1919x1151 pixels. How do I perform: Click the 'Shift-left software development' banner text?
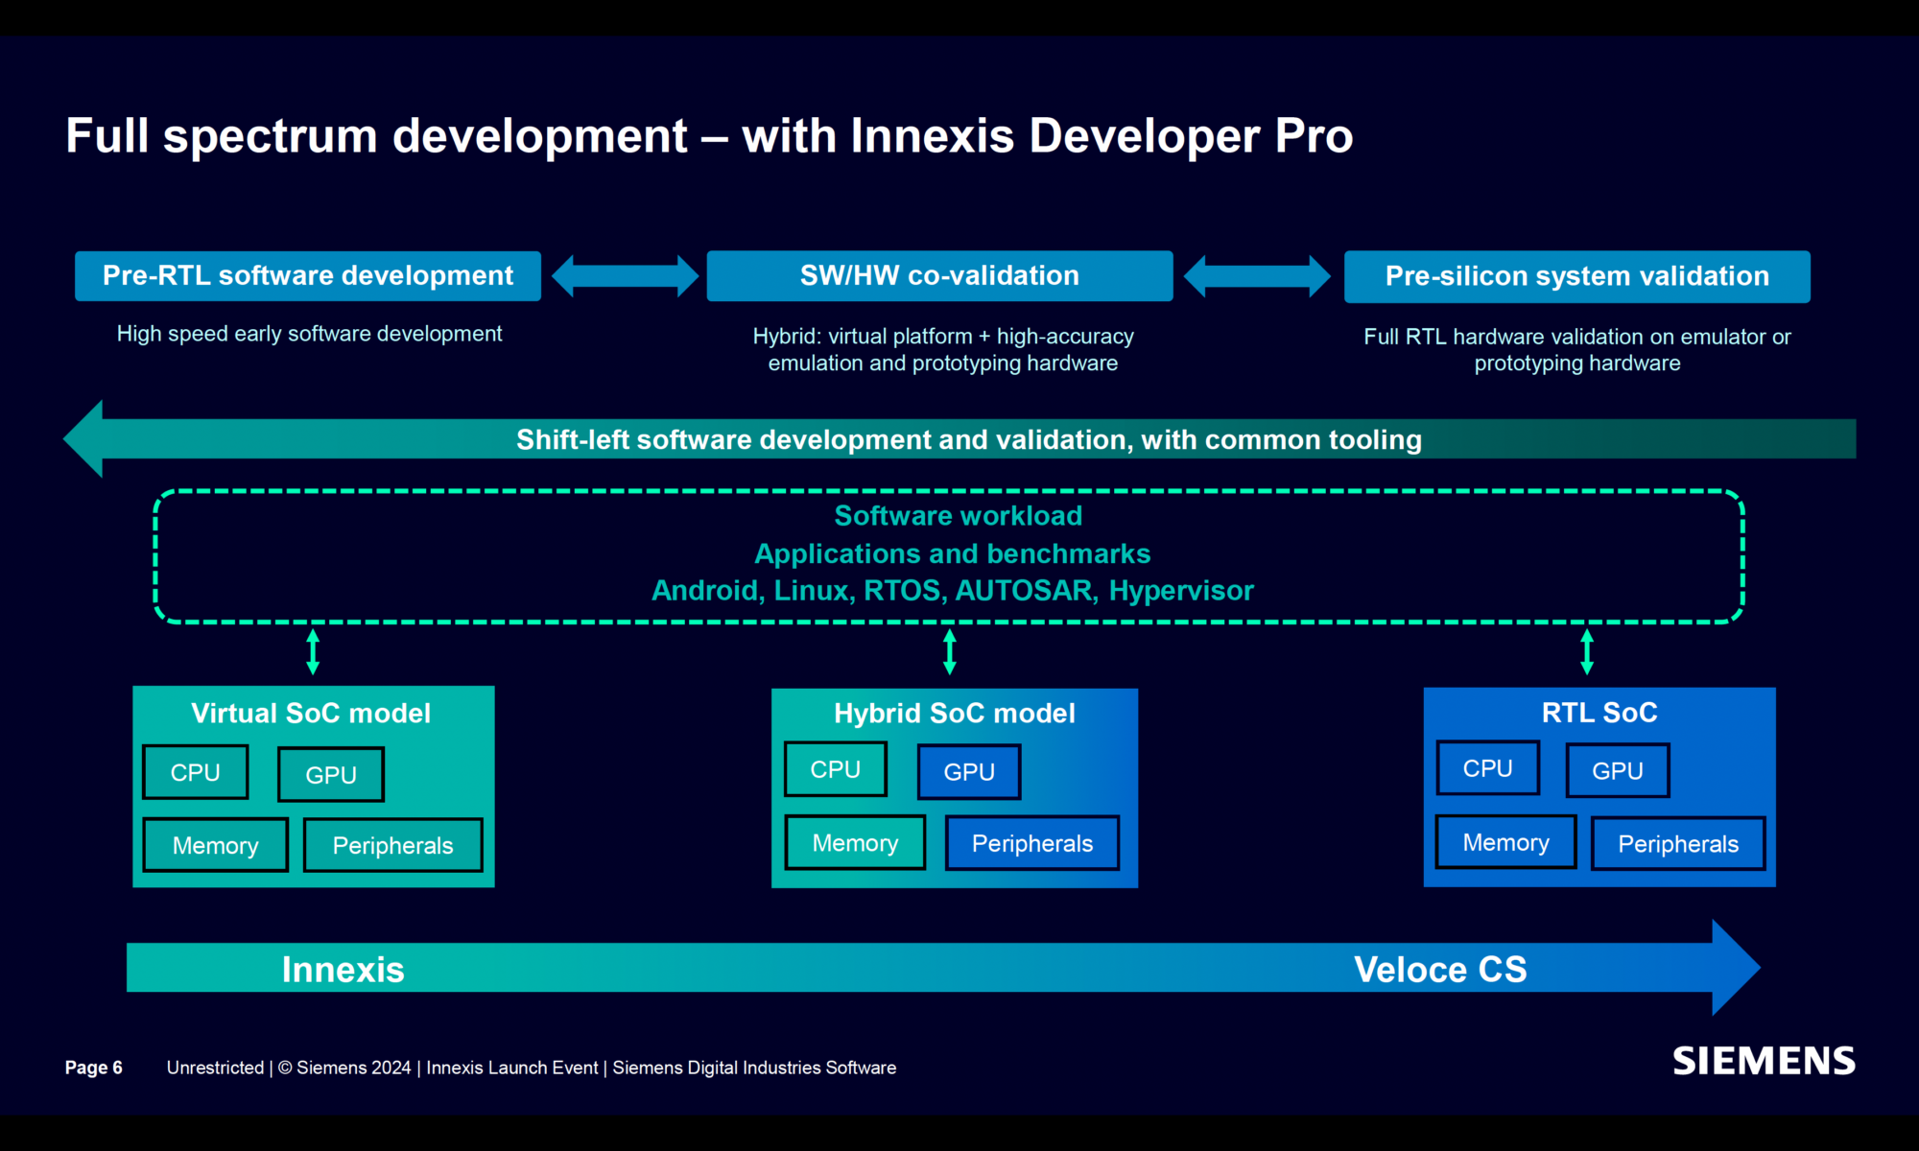click(x=969, y=439)
